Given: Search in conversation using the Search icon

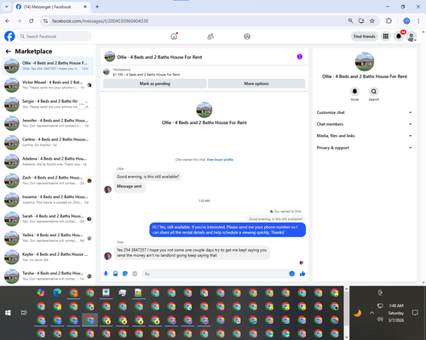Looking at the screenshot, I should [374, 92].
